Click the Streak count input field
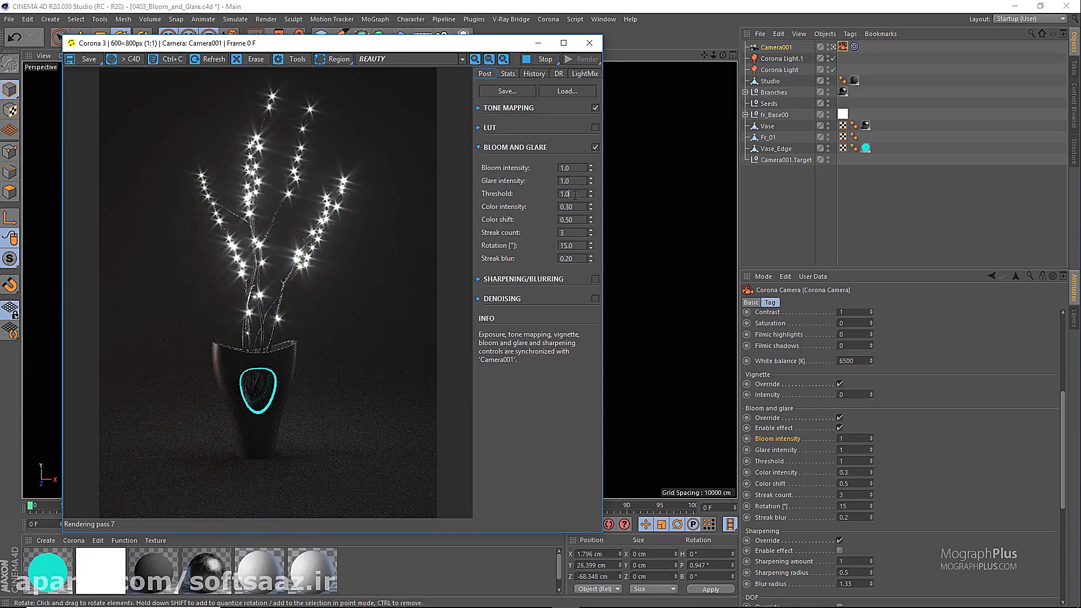This screenshot has height=608, width=1081. pyautogui.click(x=571, y=233)
